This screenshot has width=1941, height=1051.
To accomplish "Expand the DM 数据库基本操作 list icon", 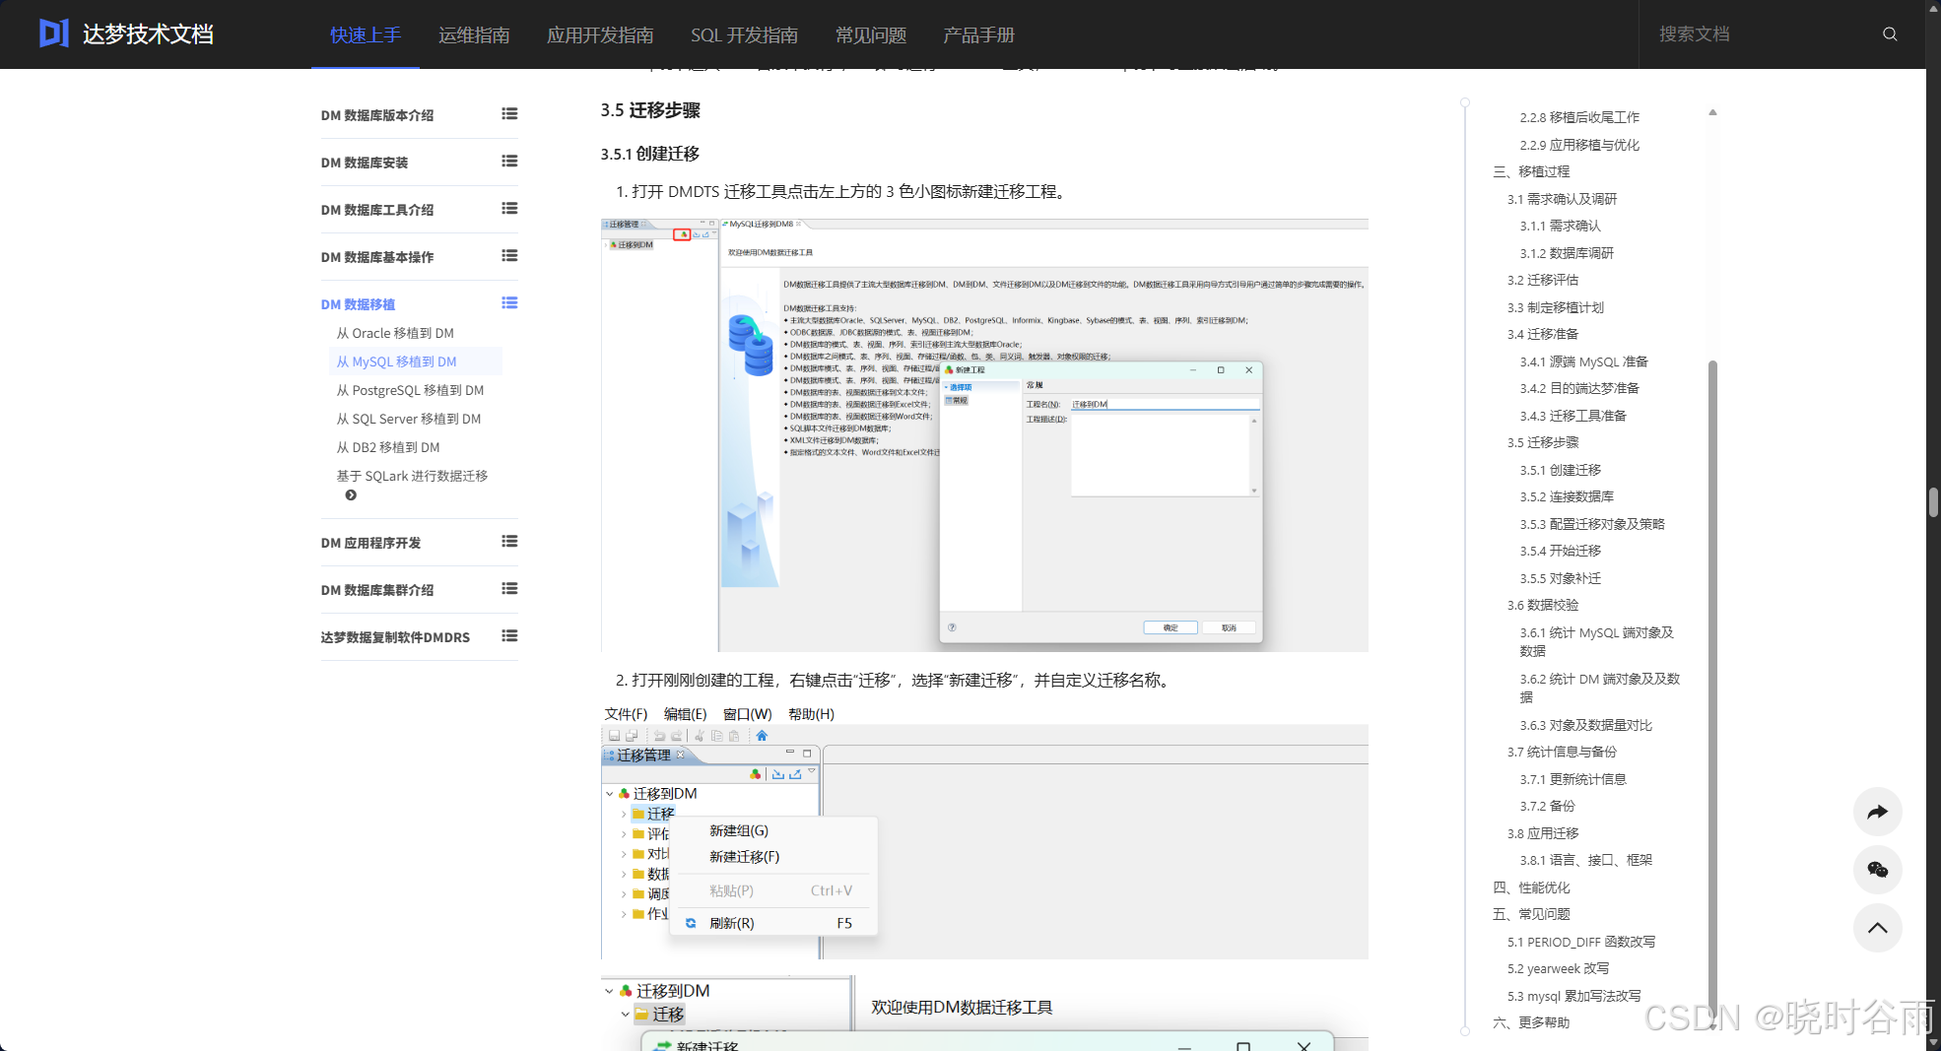I will (x=509, y=256).
